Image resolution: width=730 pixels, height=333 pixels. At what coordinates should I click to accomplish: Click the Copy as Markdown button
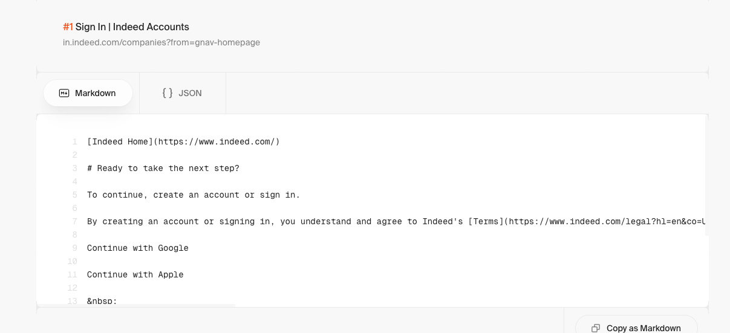(636, 328)
